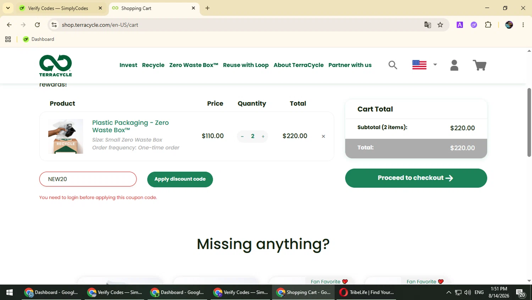Open Chrome's three-dot menu
This screenshot has height=300, width=532.
click(523, 25)
